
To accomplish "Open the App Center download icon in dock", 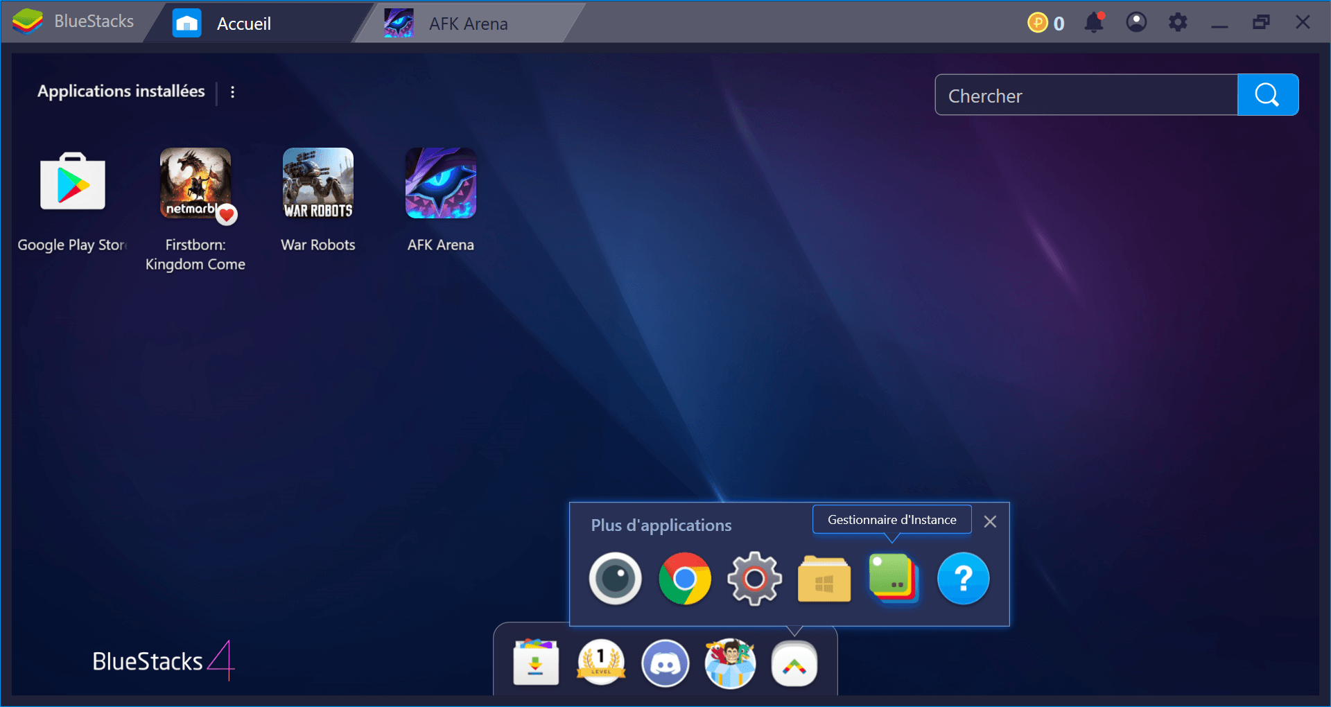I will pos(536,663).
